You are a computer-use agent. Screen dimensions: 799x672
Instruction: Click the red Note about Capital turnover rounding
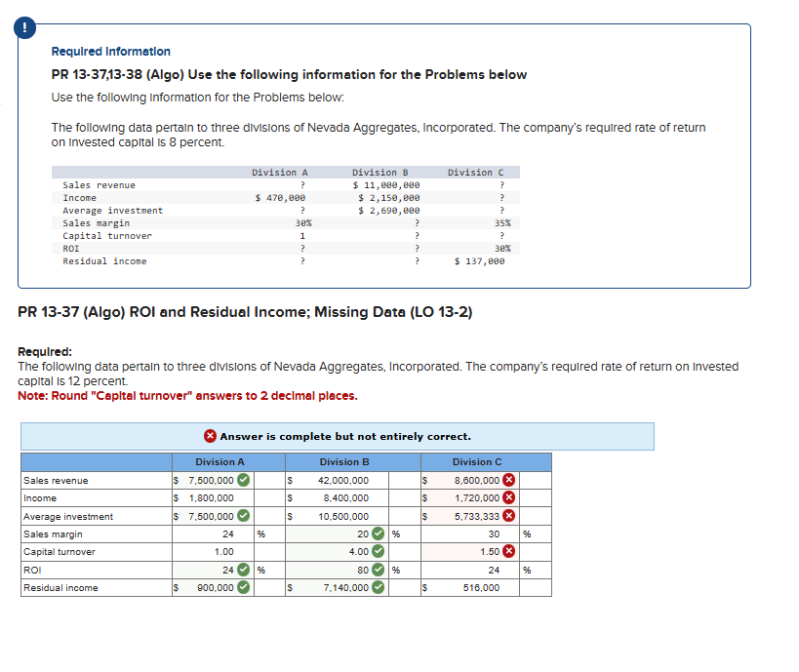[187, 396]
